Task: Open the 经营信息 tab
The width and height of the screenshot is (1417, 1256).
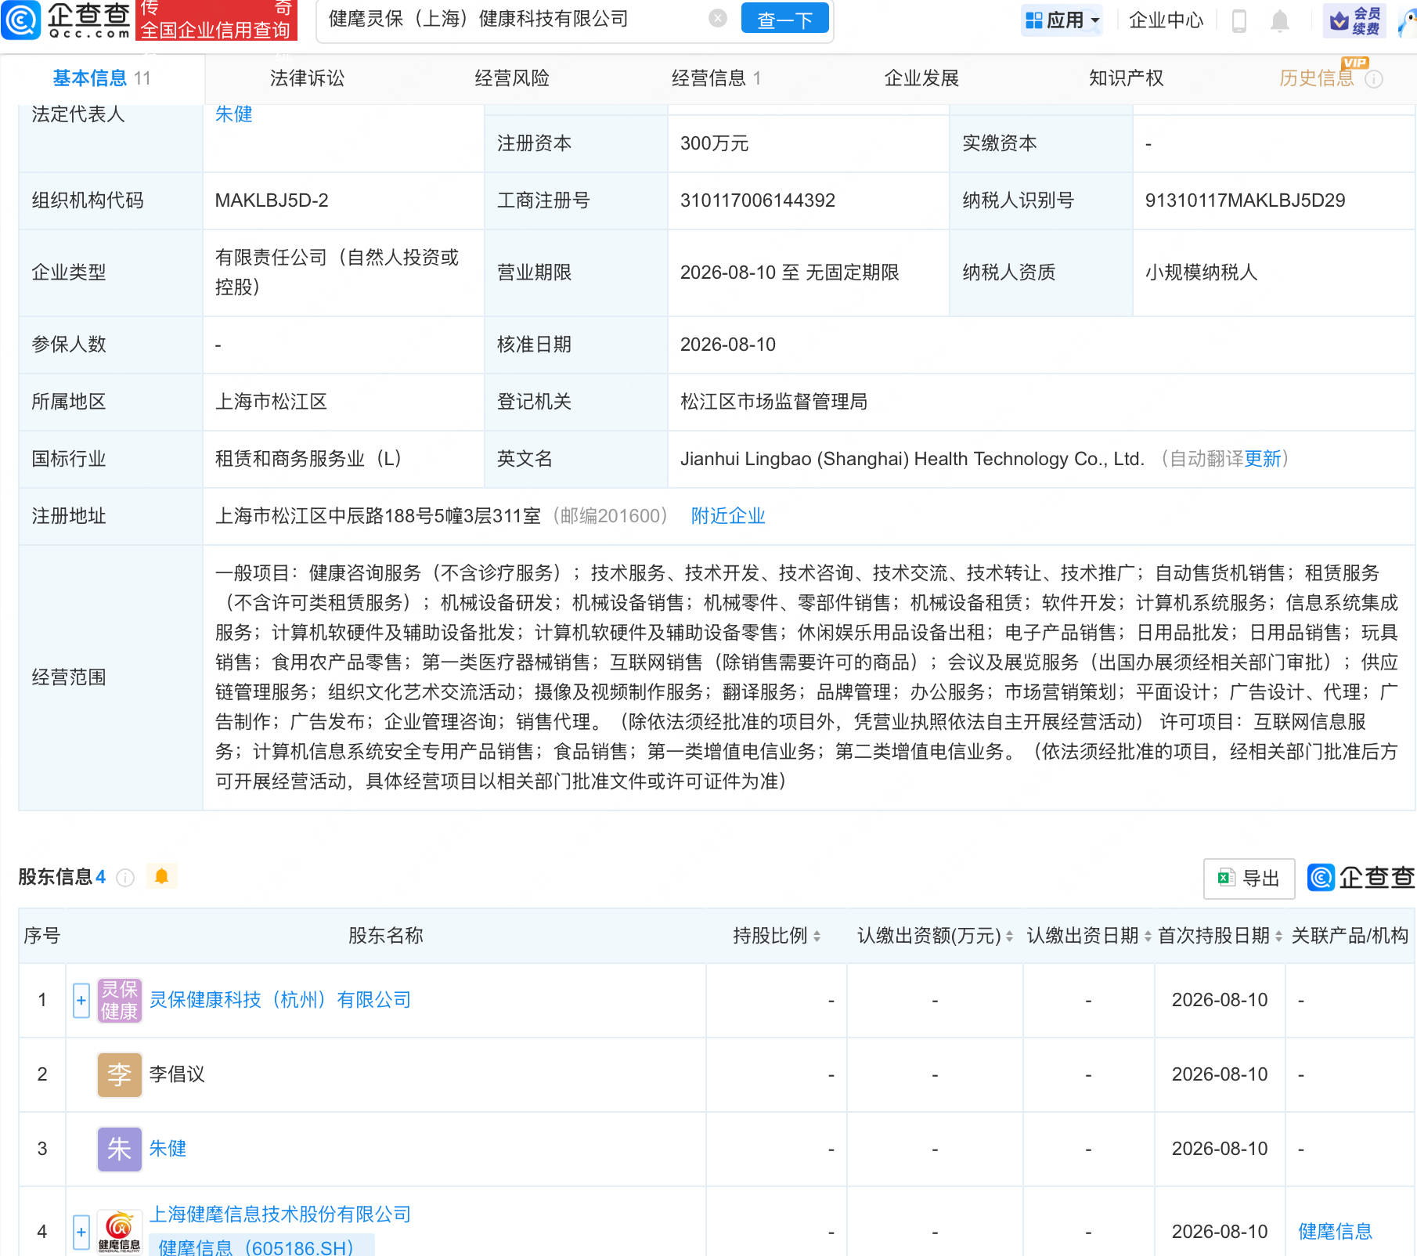Action: 716,78
